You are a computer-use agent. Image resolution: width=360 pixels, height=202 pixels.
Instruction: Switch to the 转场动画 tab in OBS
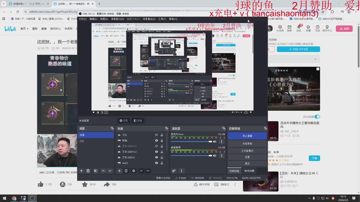tap(249, 171)
